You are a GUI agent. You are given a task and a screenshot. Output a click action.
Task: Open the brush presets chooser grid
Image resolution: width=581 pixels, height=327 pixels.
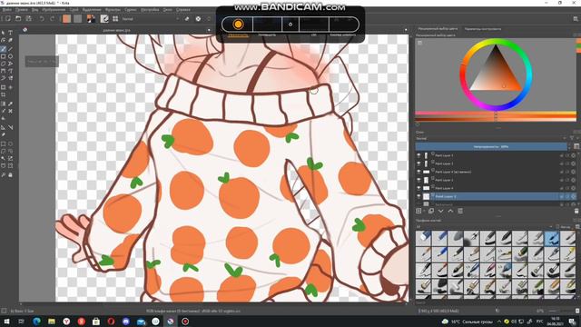(115, 18)
